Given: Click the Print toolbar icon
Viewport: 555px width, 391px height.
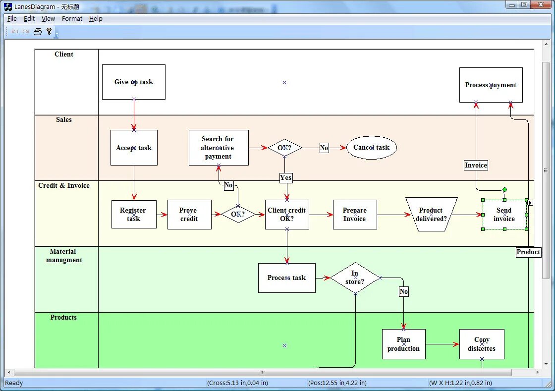Looking at the screenshot, I should [38, 32].
